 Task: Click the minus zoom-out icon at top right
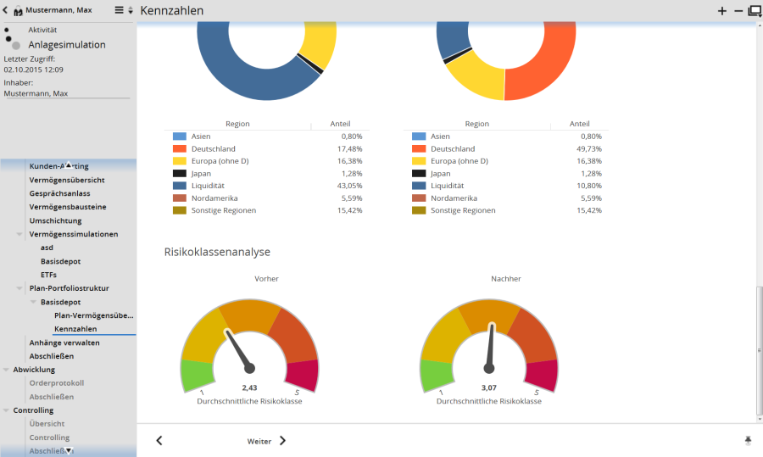pyautogui.click(x=738, y=10)
